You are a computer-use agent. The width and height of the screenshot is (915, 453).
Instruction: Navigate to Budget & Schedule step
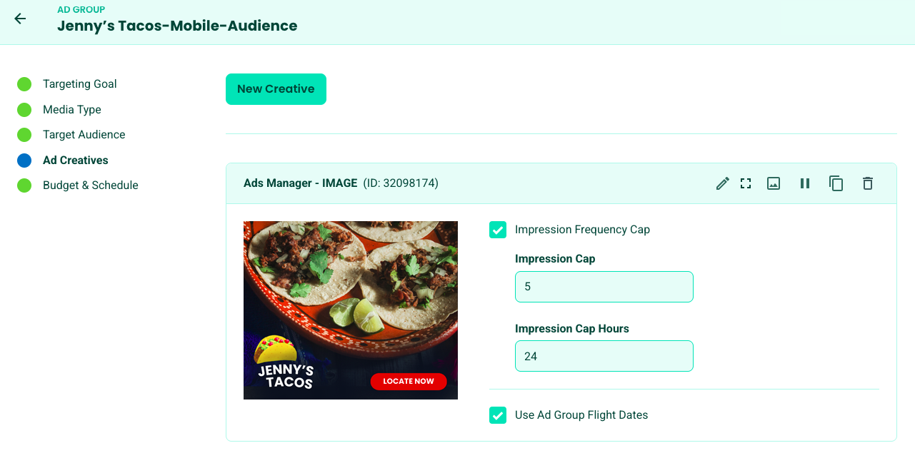click(90, 185)
